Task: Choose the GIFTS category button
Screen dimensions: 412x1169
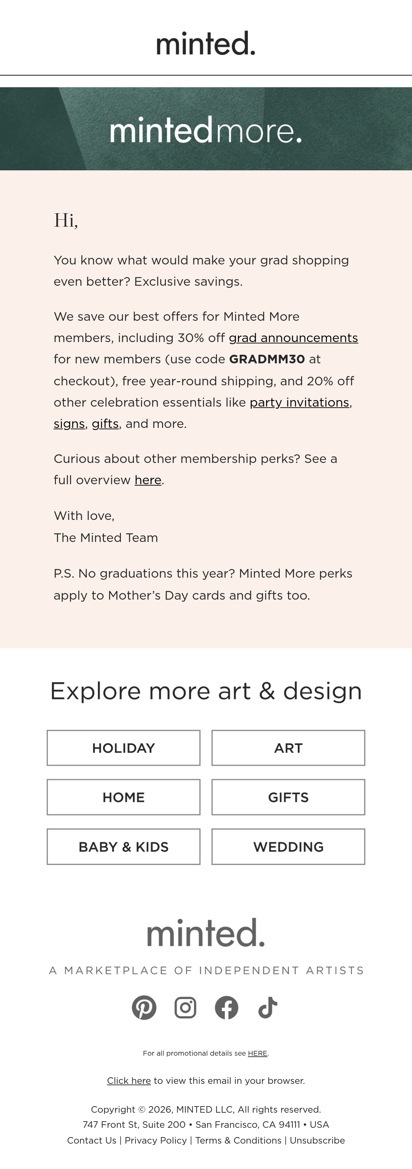Action: pyautogui.click(x=288, y=797)
